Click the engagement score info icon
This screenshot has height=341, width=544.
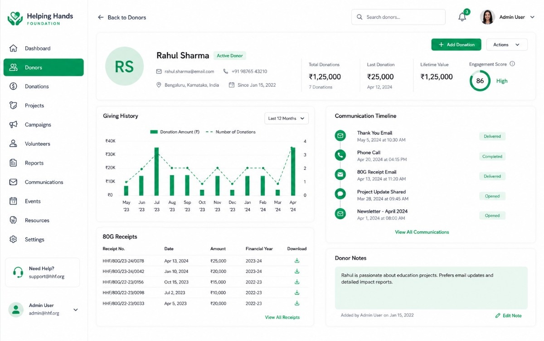pos(512,64)
